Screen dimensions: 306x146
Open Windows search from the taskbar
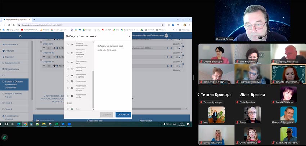(x=6, y=124)
